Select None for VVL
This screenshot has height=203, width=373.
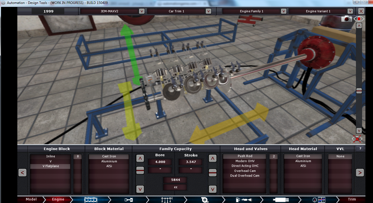340,156
